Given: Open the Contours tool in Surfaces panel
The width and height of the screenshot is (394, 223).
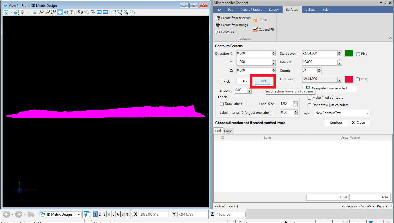Looking at the screenshot, I should tap(225, 32).
